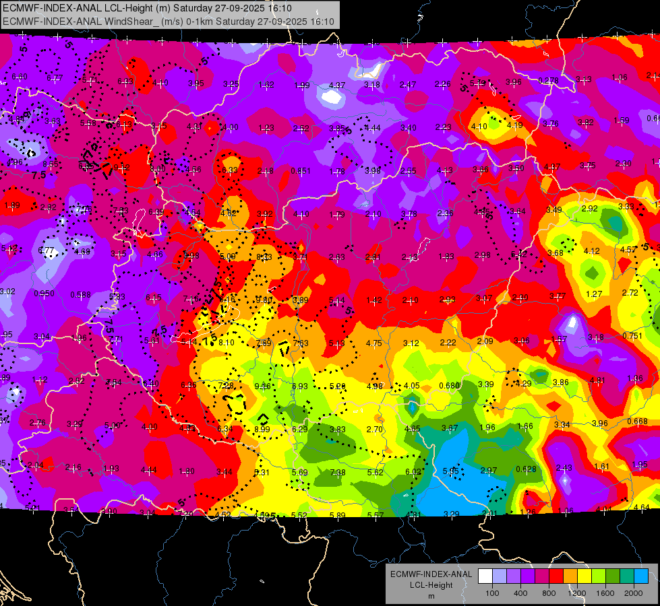The image size is (660, 606).
Task: Click the grid value 4.29
Action: (x=524, y=384)
